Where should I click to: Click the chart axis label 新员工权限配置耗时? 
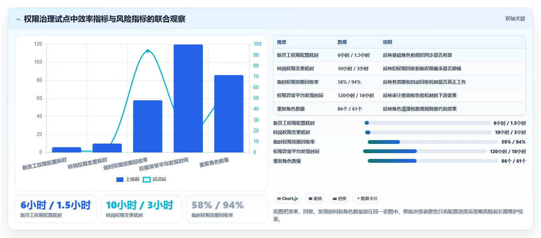pyautogui.click(x=44, y=164)
